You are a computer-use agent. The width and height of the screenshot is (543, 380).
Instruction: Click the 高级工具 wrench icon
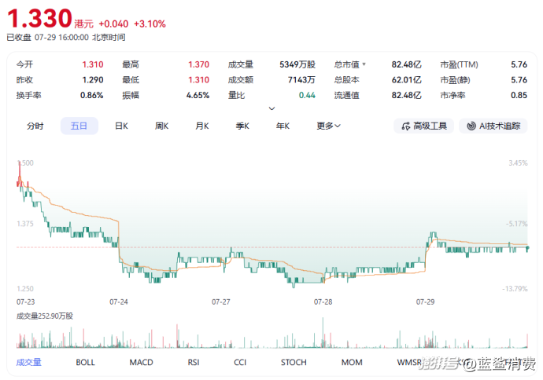pyautogui.click(x=406, y=126)
